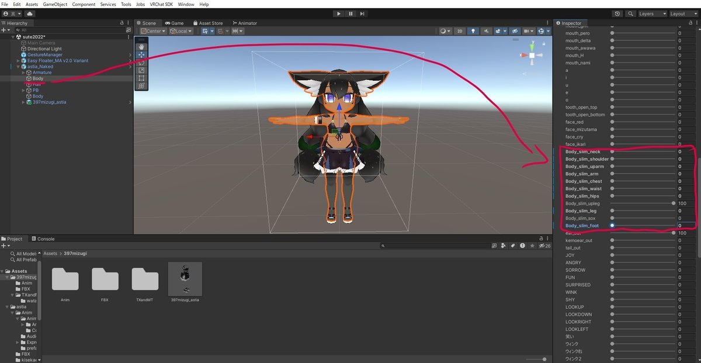701x363 pixels.
Task: Open the Local handle rotation dropdown
Action: pyautogui.click(x=181, y=31)
